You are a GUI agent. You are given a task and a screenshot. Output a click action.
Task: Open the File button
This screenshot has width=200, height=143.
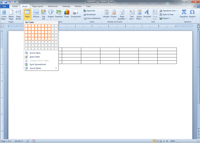click(5, 6)
